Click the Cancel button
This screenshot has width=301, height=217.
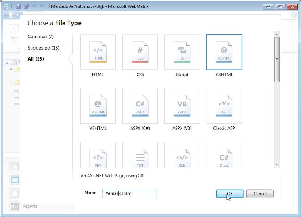260,194
